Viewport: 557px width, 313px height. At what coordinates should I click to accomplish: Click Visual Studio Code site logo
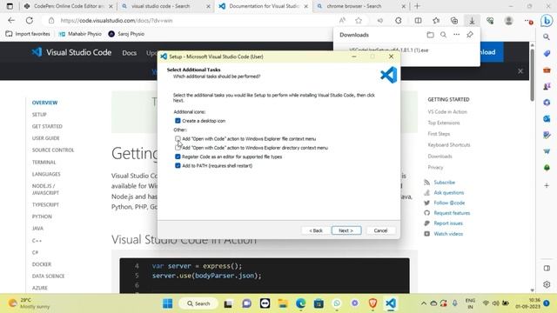coord(71,52)
